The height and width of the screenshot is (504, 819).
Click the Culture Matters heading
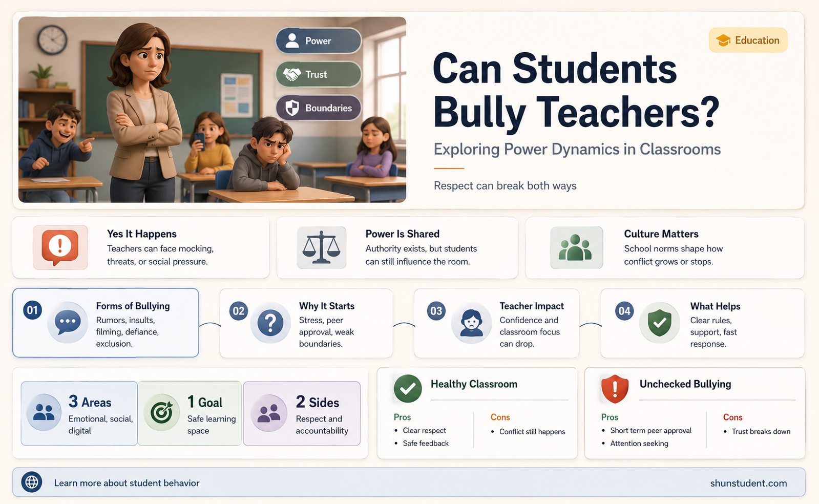661,234
